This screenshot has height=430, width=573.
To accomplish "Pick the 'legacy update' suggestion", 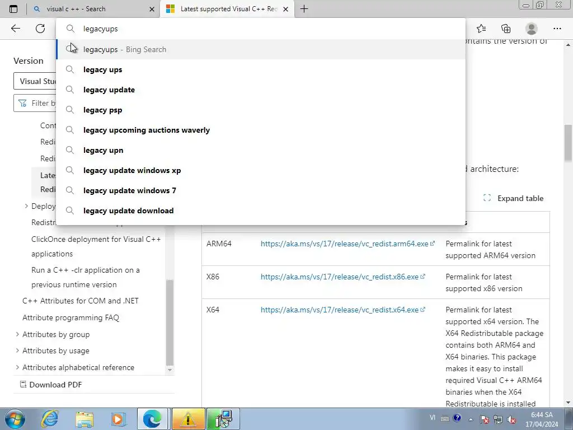I will (x=261, y=90).
